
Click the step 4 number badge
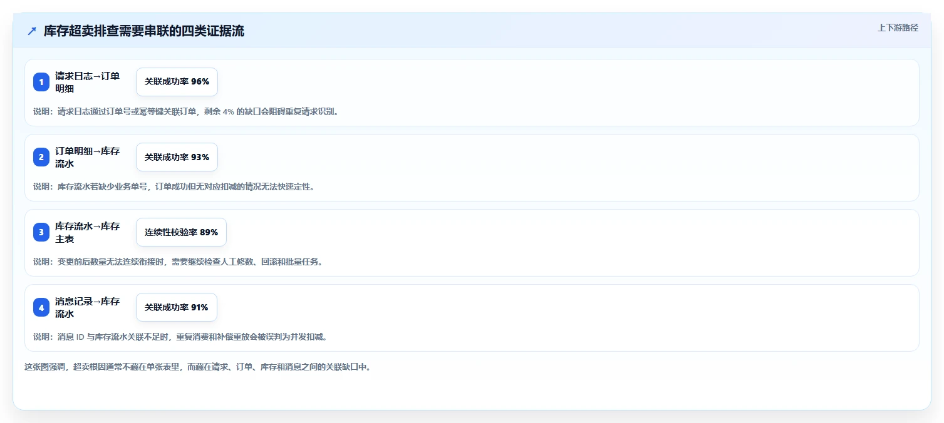coord(41,307)
